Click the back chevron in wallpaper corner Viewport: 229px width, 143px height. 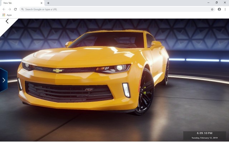coord(7,21)
